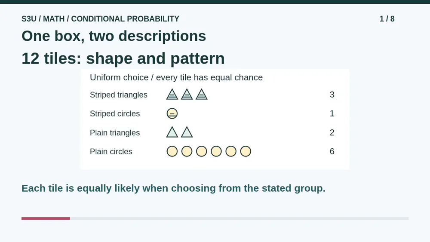Image resolution: width=430 pixels, height=242 pixels.
Task: Click the Each tile is equally likely caption
Action: click(x=174, y=188)
